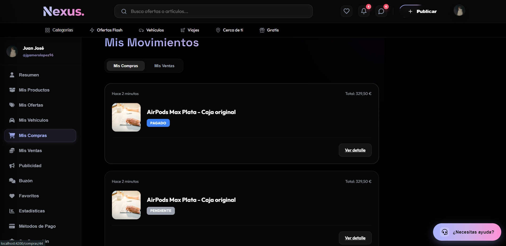Switch to the Mis Ventas tab

point(164,66)
